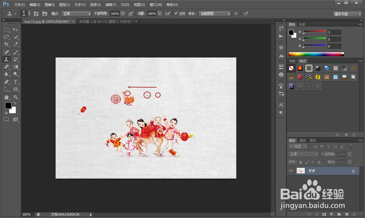
Task: Select the Quick Selection tool
Action: [x=16, y=37]
